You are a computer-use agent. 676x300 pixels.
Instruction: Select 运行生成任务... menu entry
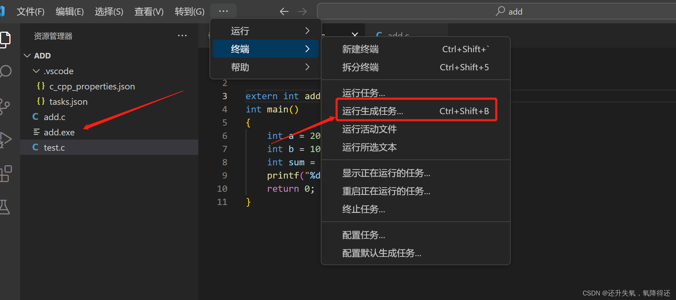(416, 111)
